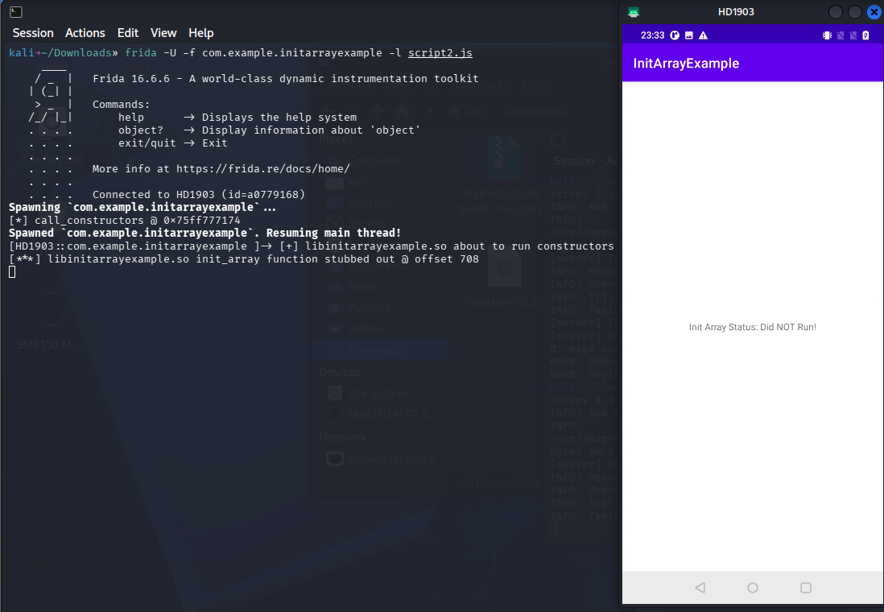Tap the Android home circle button
This screenshot has width=884, height=612.
tap(753, 588)
